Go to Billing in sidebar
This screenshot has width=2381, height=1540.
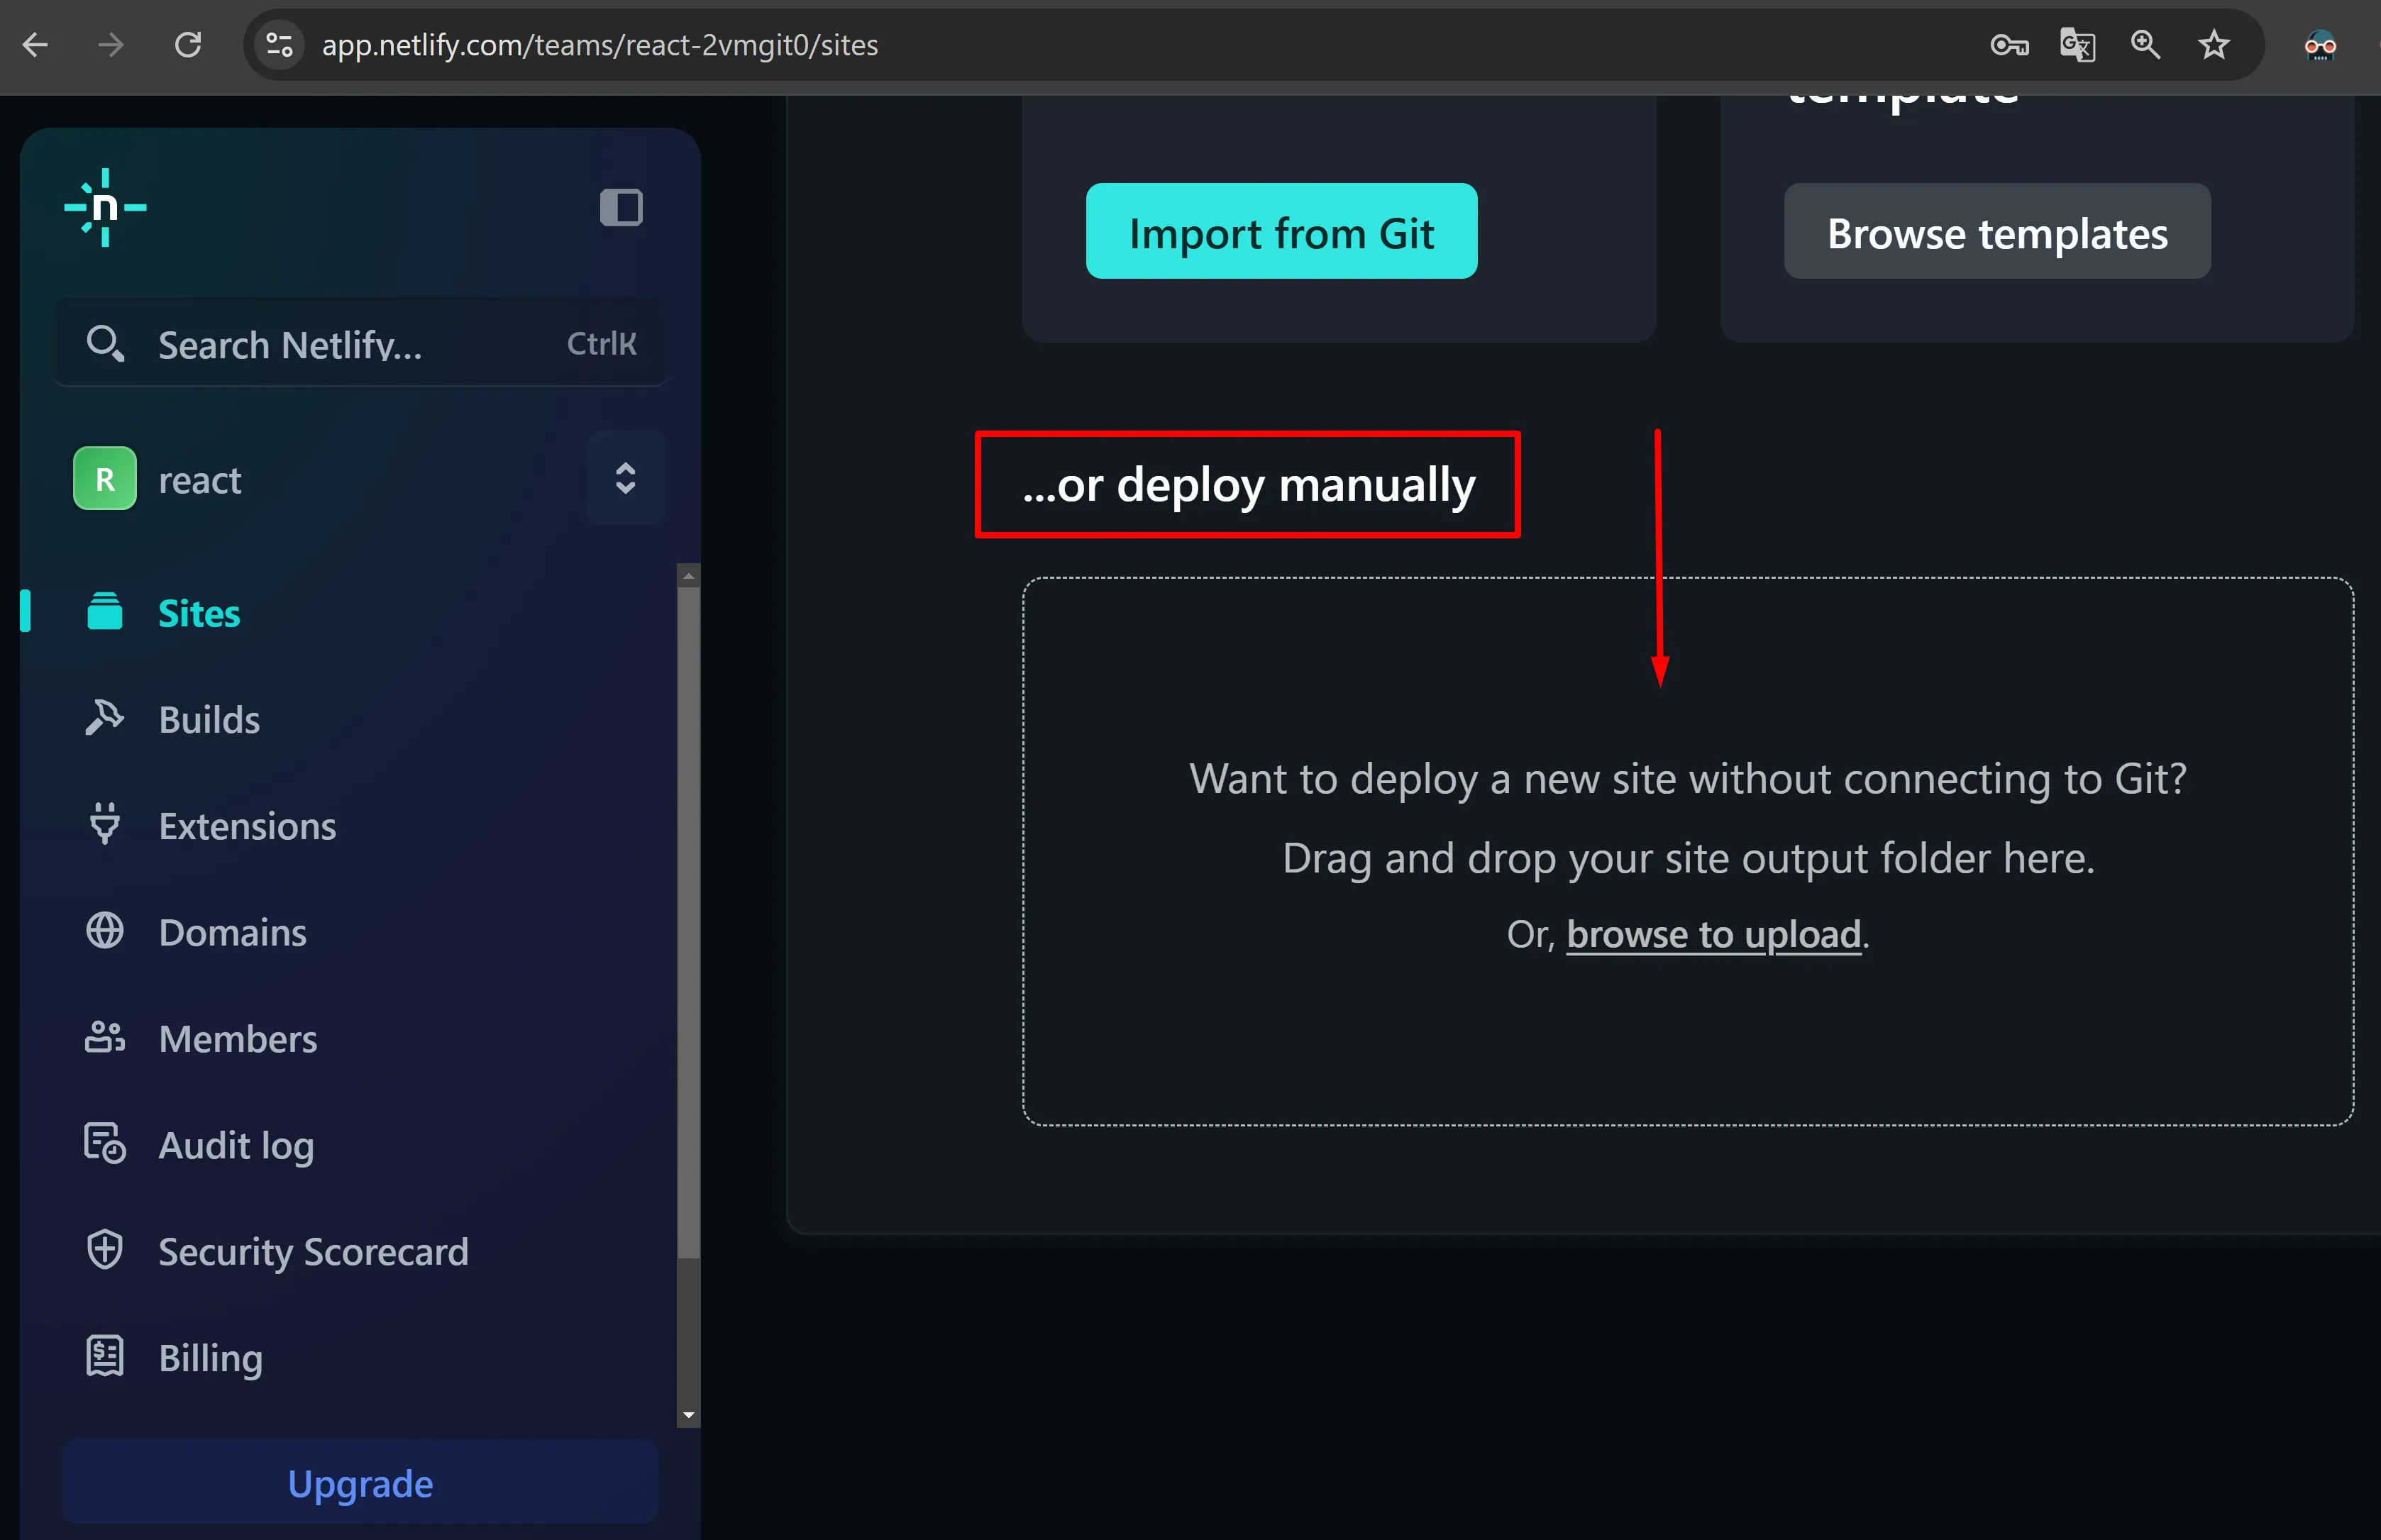(210, 1357)
